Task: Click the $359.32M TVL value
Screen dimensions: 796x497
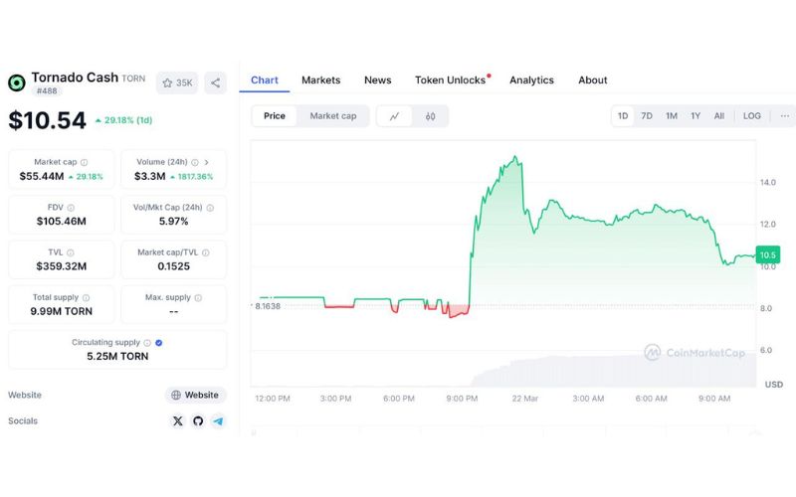Action: pyautogui.click(x=62, y=266)
